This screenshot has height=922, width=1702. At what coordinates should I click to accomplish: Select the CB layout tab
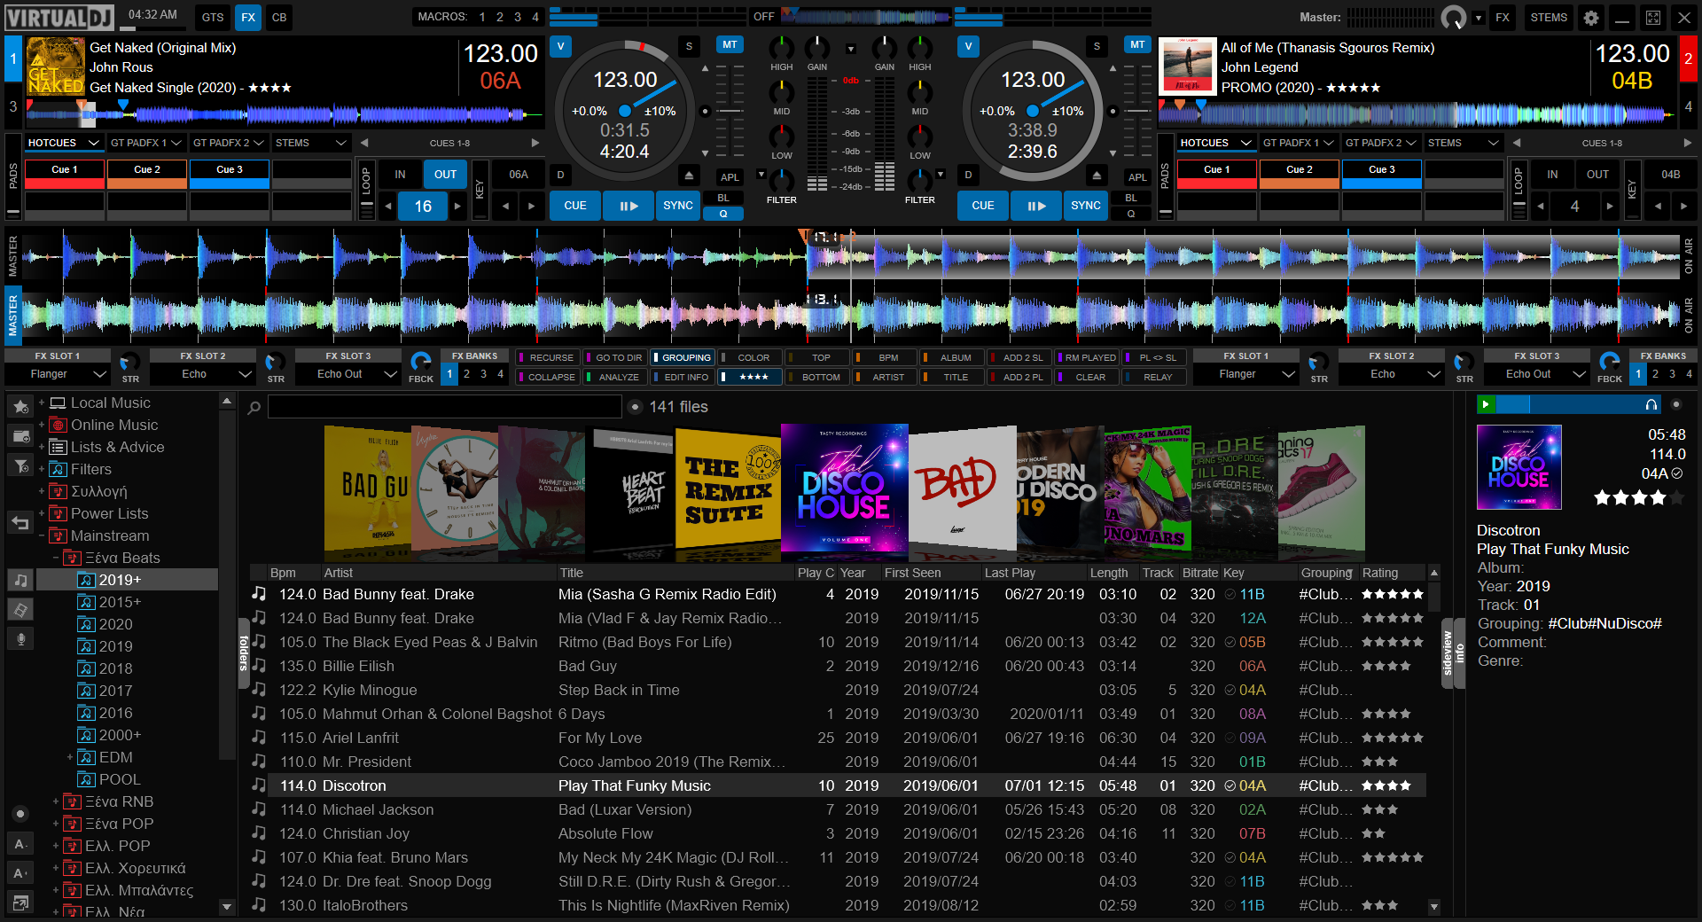278,18
